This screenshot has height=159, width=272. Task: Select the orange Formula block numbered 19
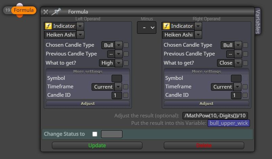[24, 10]
